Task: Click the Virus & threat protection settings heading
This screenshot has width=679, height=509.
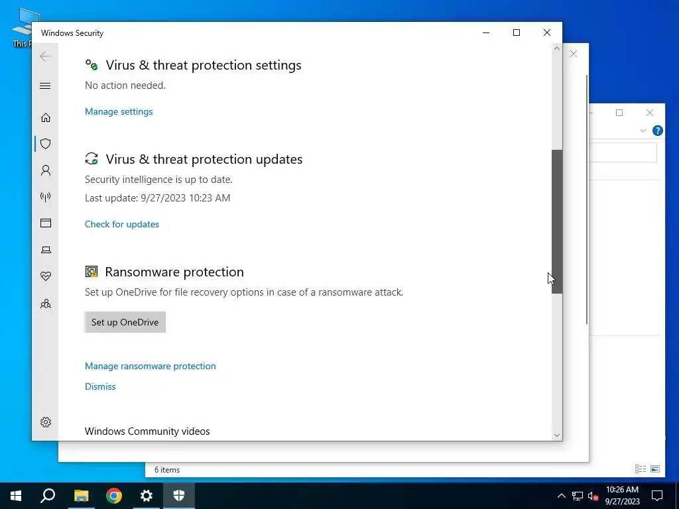Action: coord(204,65)
